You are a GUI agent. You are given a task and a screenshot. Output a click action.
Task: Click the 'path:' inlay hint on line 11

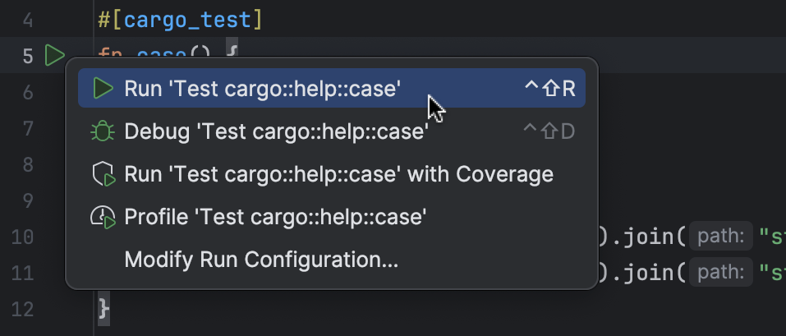[x=720, y=273]
